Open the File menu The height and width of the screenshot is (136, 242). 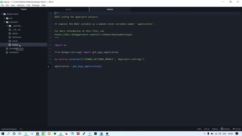coord(2,5)
